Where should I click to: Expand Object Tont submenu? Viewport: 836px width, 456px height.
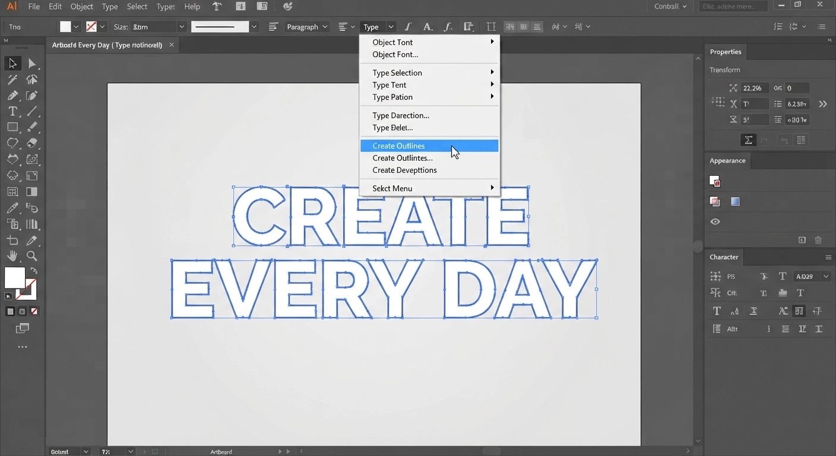point(430,42)
